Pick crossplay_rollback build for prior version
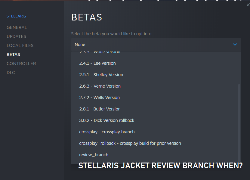 point(156,143)
